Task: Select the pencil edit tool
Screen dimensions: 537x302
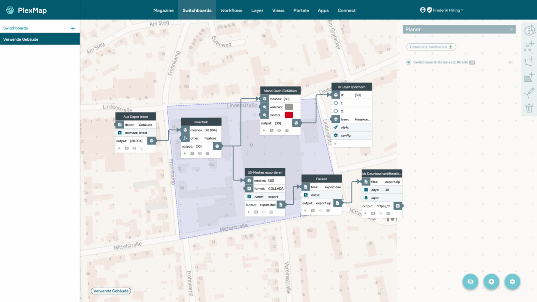Action: coord(529,92)
